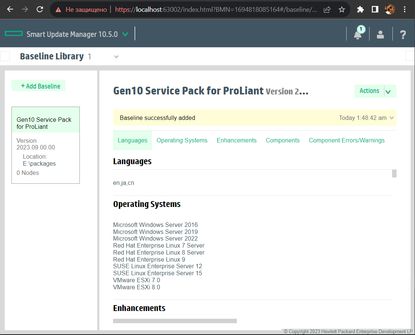Click the not secure warning icon
The image size is (415, 335).
pos(58,10)
